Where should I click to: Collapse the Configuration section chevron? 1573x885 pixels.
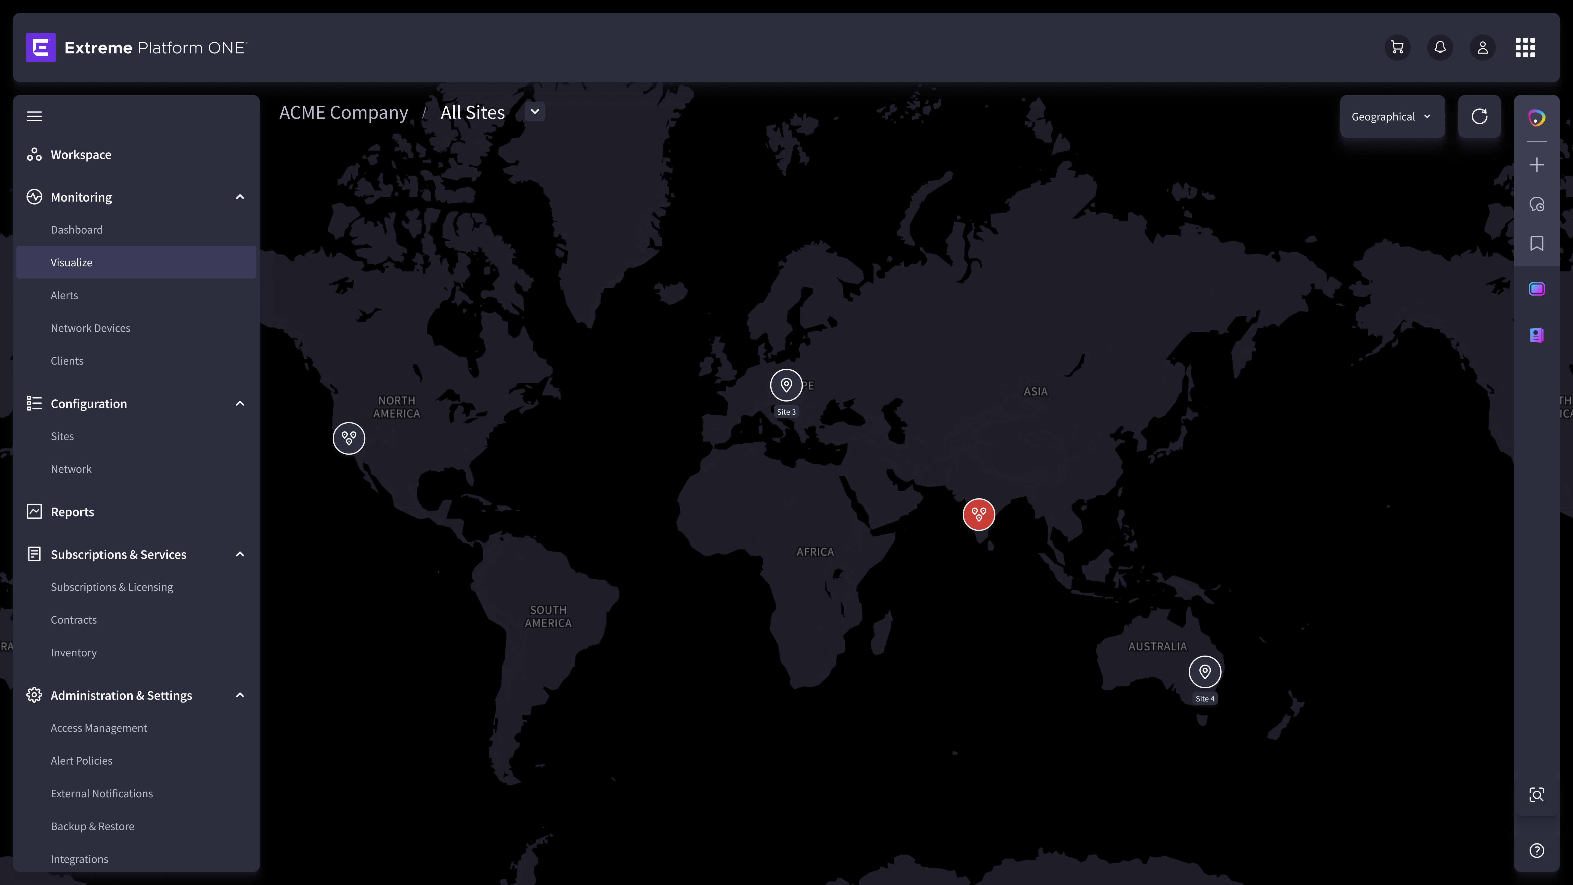(x=240, y=403)
